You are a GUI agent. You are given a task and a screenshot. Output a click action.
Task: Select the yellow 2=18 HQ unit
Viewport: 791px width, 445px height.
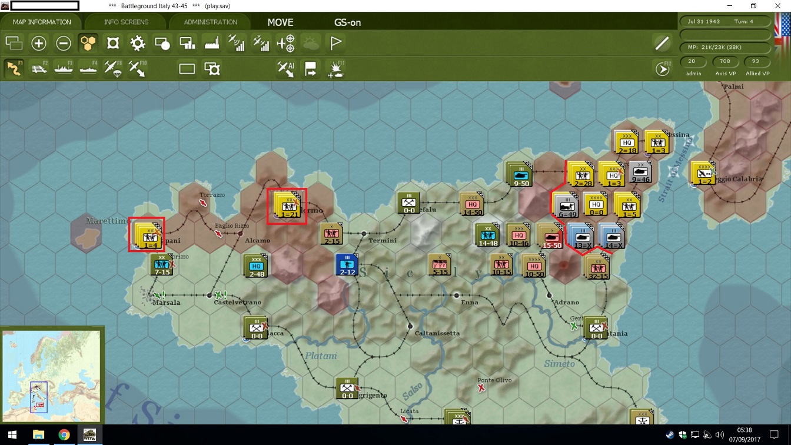[x=626, y=142]
